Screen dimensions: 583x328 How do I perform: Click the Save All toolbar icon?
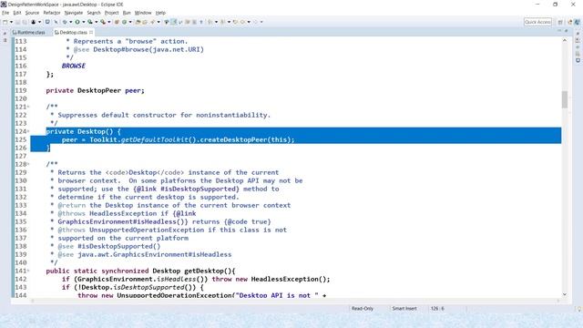click(25, 22)
